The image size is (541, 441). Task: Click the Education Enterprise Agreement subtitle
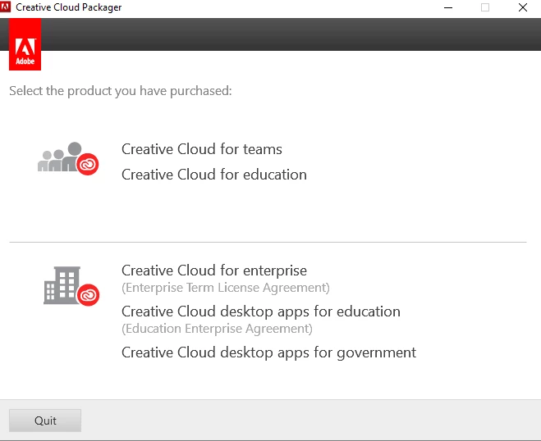click(217, 329)
